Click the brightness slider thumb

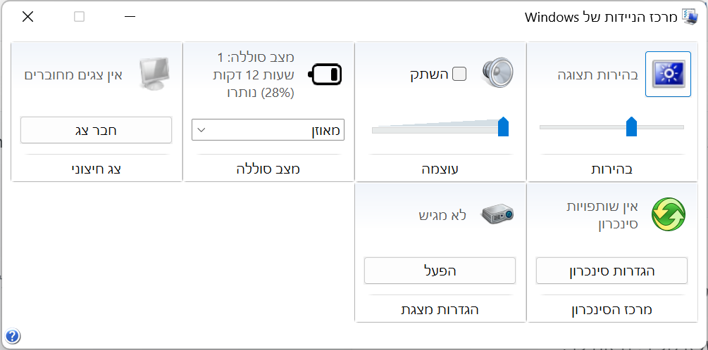(631, 127)
